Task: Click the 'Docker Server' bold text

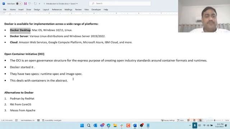Action: [19, 36]
